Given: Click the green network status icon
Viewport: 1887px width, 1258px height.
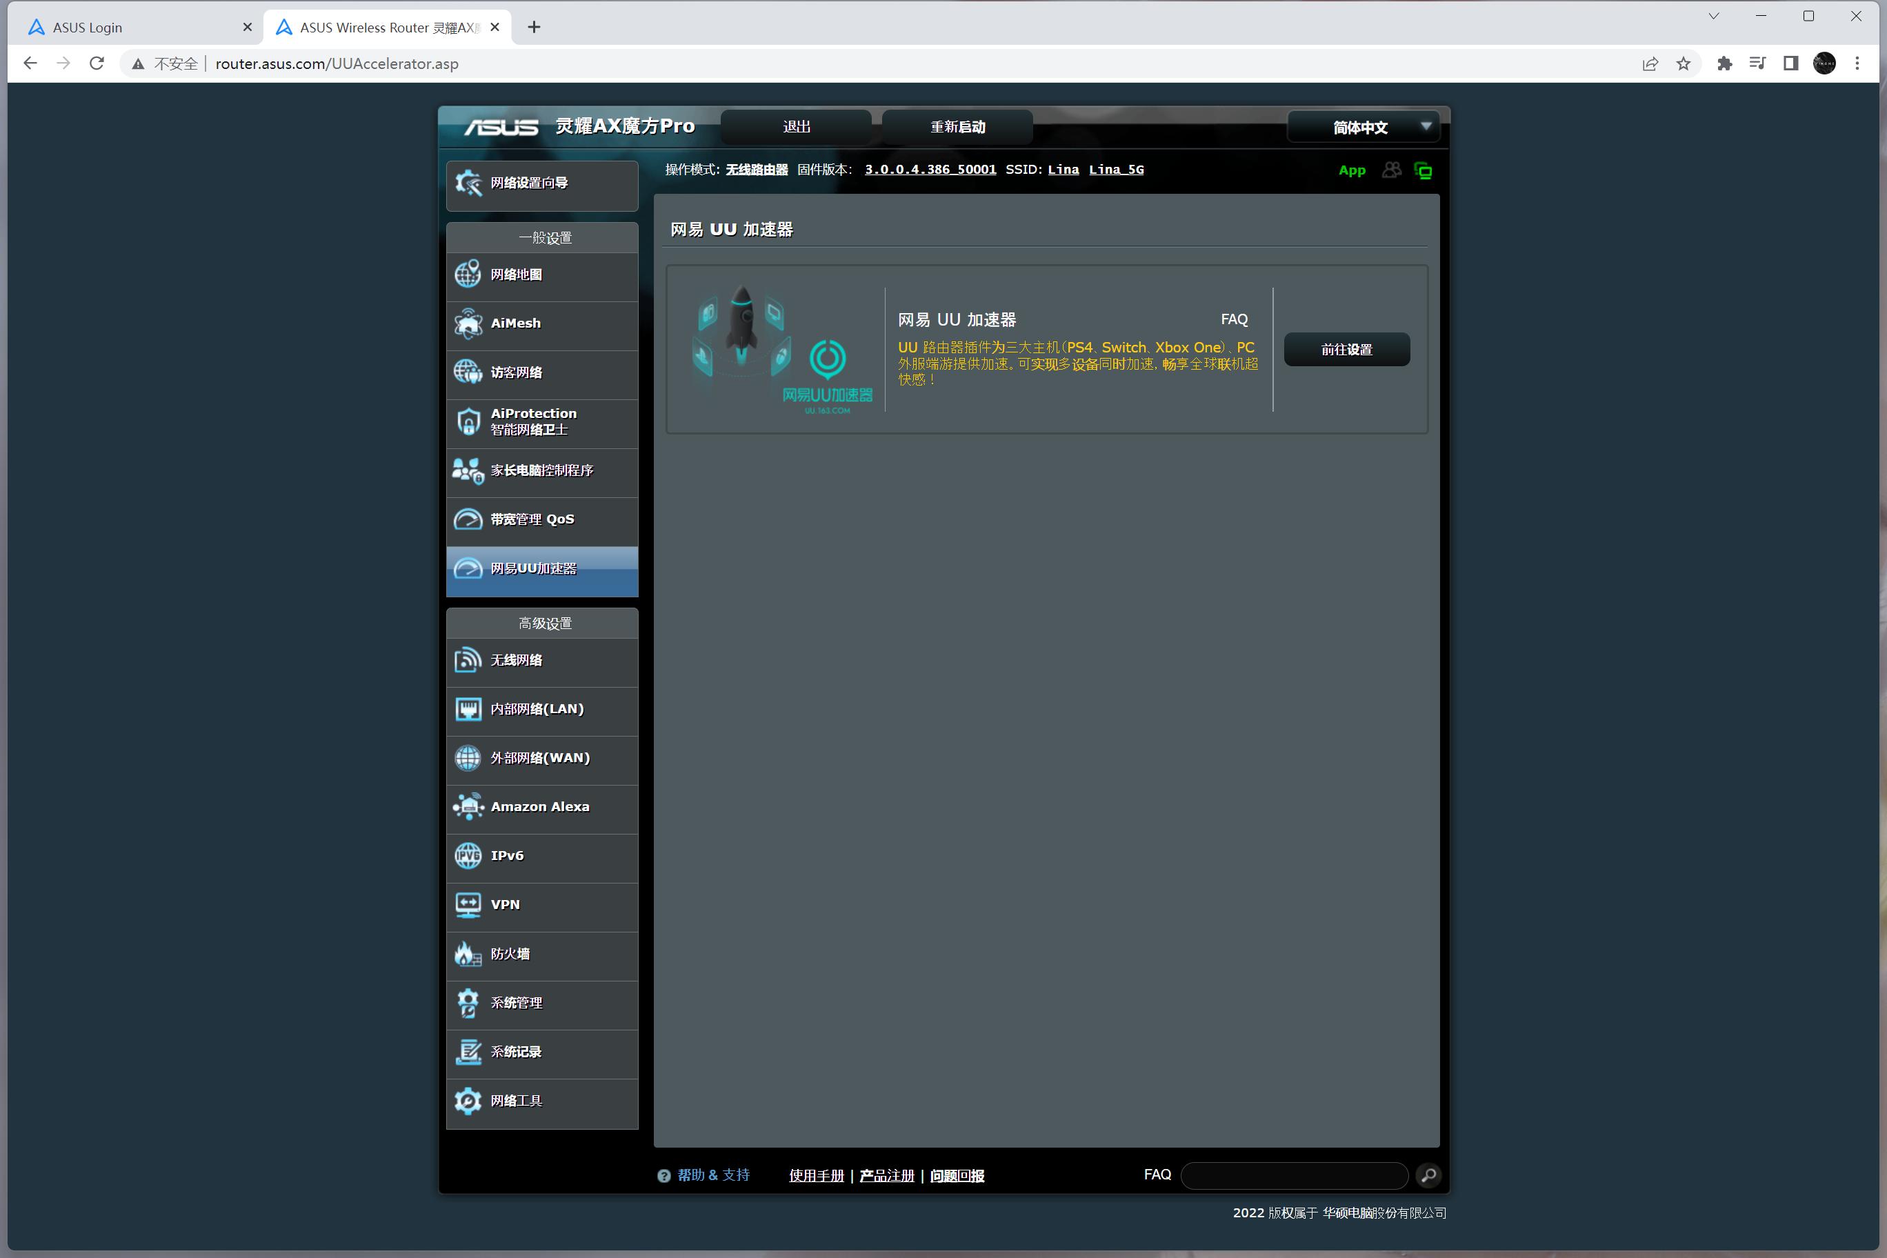Looking at the screenshot, I should [x=1424, y=170].
